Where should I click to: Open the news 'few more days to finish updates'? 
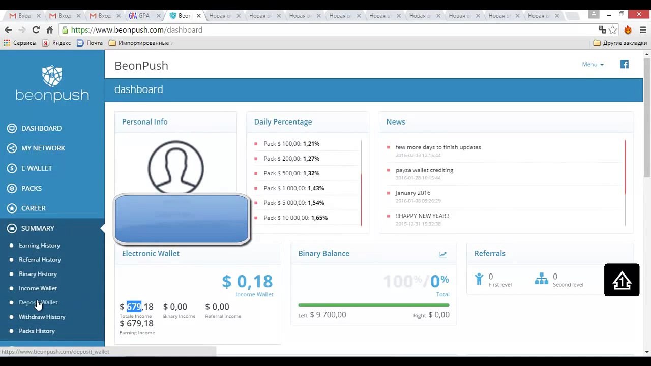click(x=438, y=147)
